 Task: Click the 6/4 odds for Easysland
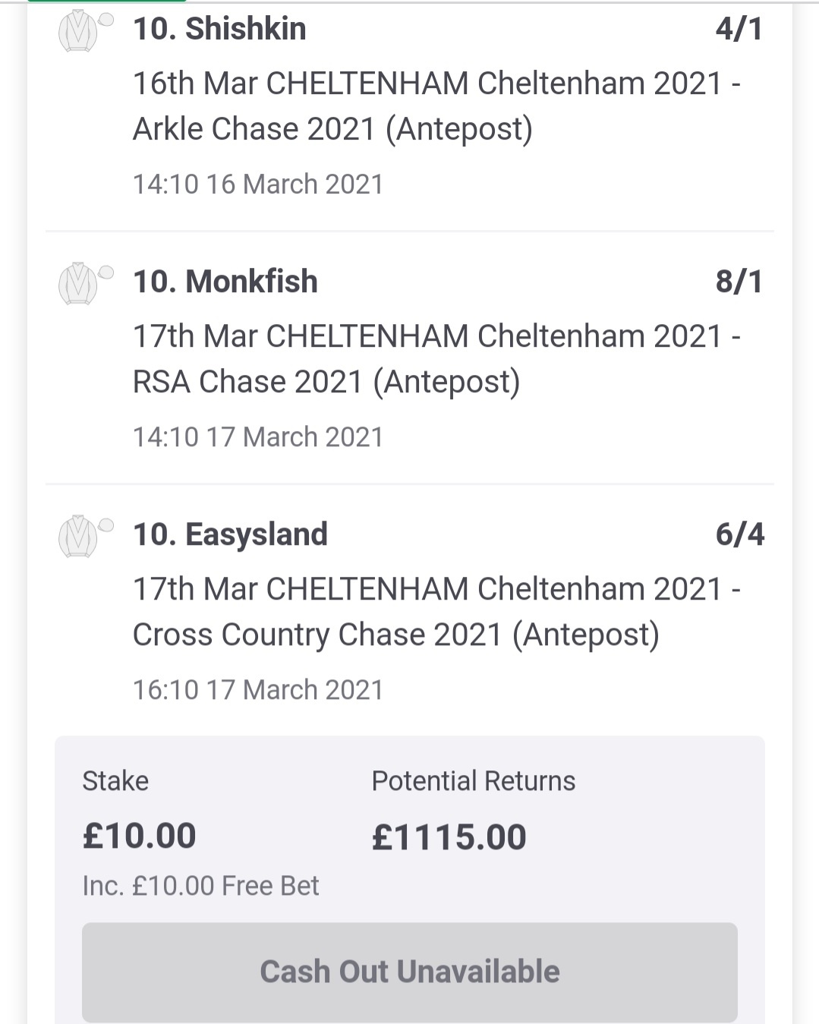tap(739, 534)
